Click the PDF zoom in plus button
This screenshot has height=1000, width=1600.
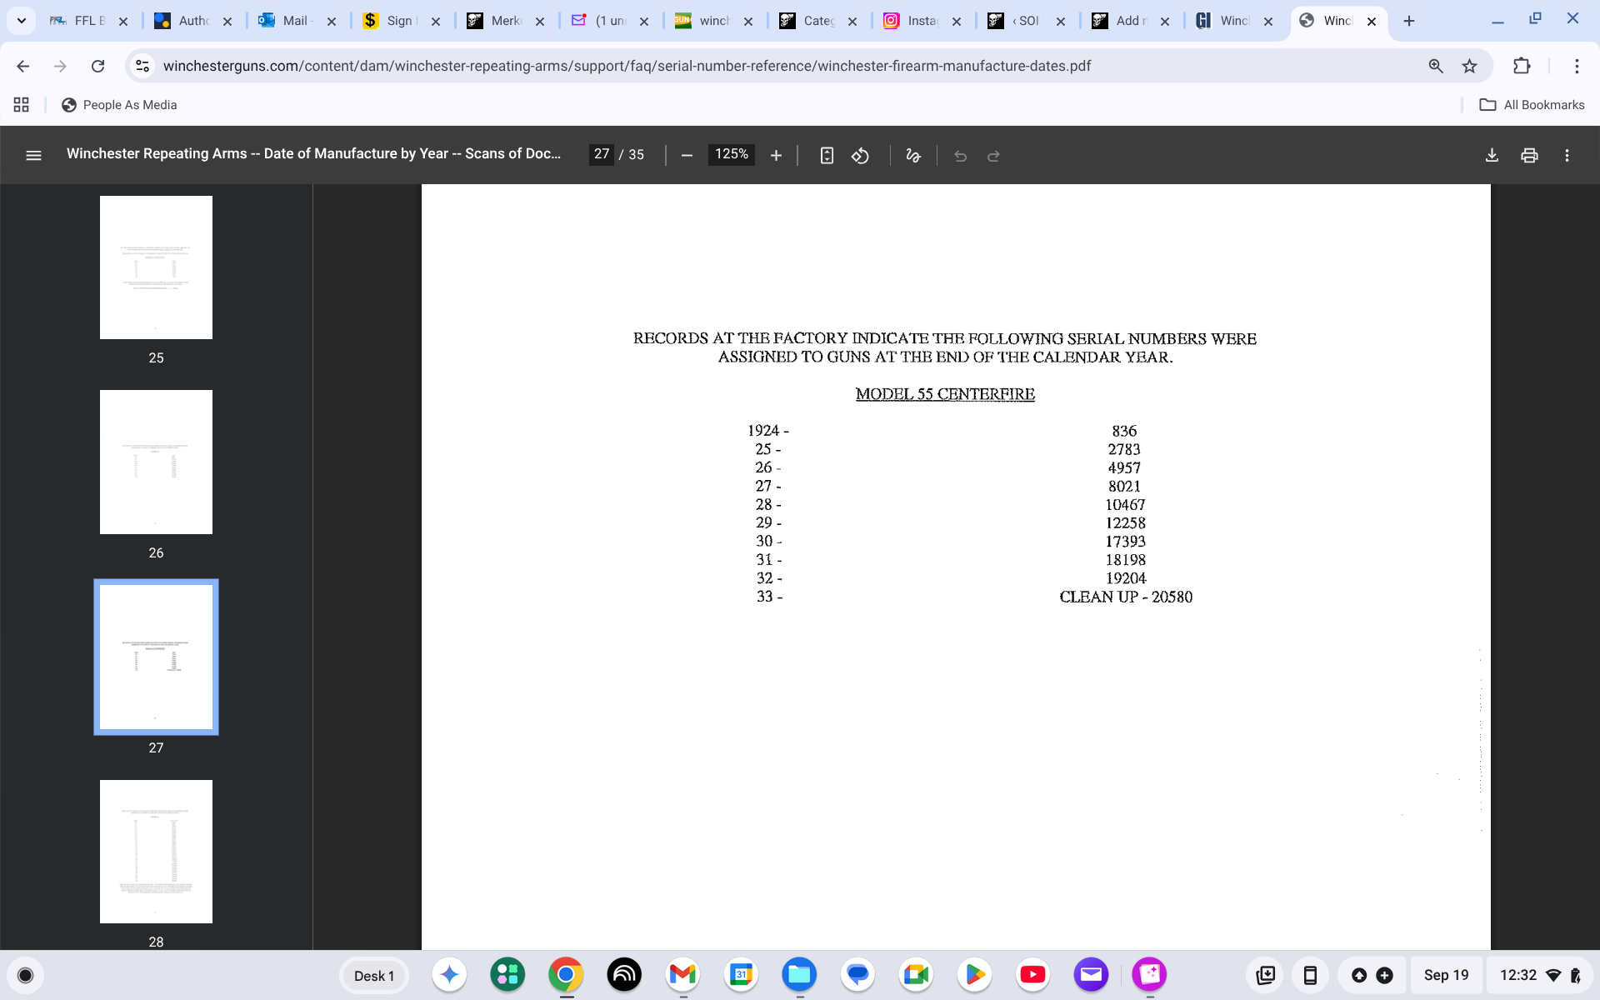(x=776, y=155)
